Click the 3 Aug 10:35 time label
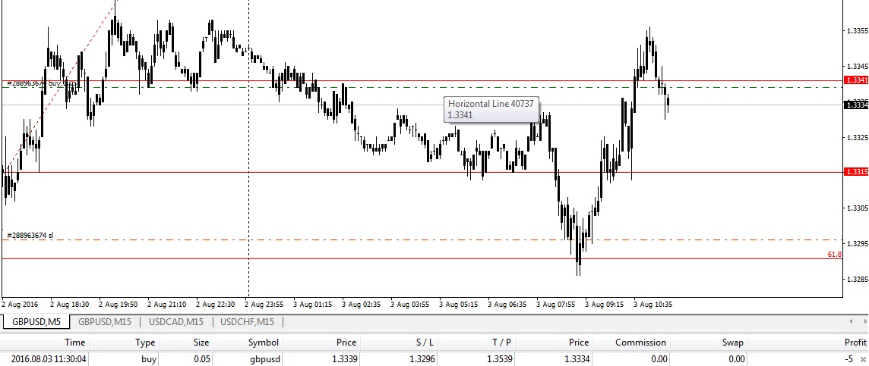The width and height of the screenshot is (869, 366). (653, 304)
